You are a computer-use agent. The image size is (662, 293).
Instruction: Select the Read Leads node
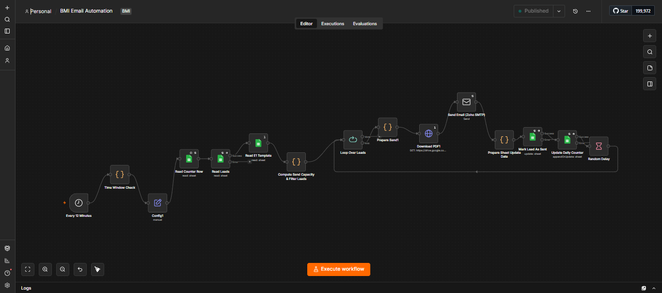coord(221,159)
